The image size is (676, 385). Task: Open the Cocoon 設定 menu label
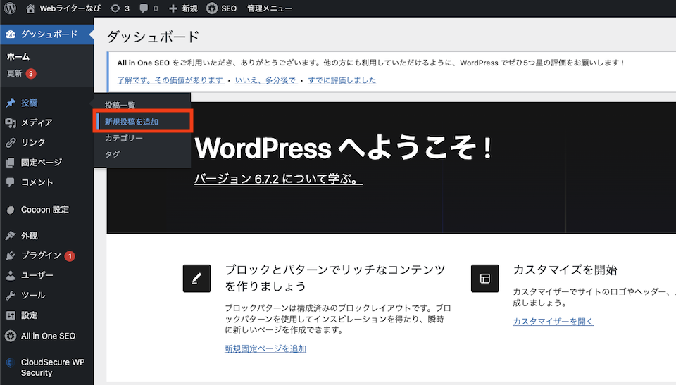pyautogui.click(x=45, y=210)
